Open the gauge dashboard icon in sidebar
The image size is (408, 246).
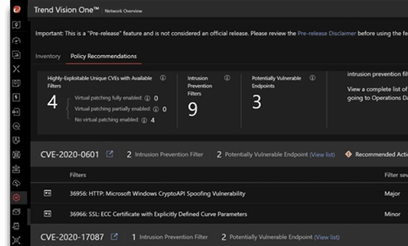tap(16, 41)
